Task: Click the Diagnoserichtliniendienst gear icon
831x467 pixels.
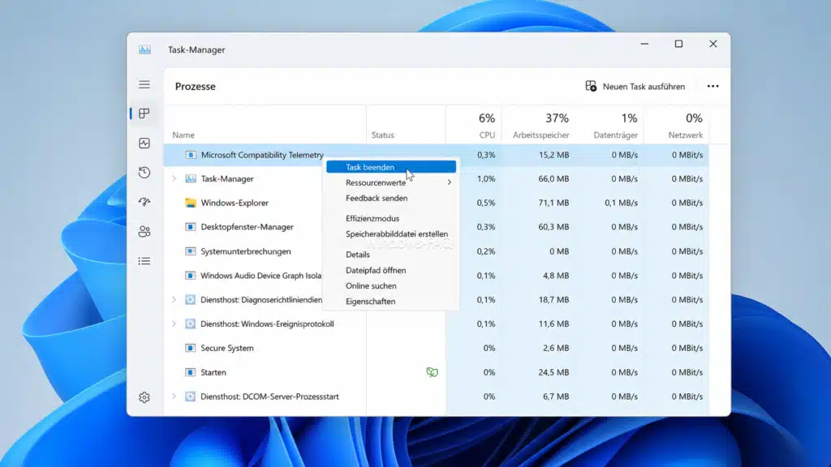Action: coord(190,300)
